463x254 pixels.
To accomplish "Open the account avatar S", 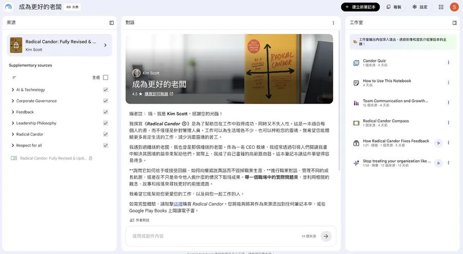I will (454, 7).
